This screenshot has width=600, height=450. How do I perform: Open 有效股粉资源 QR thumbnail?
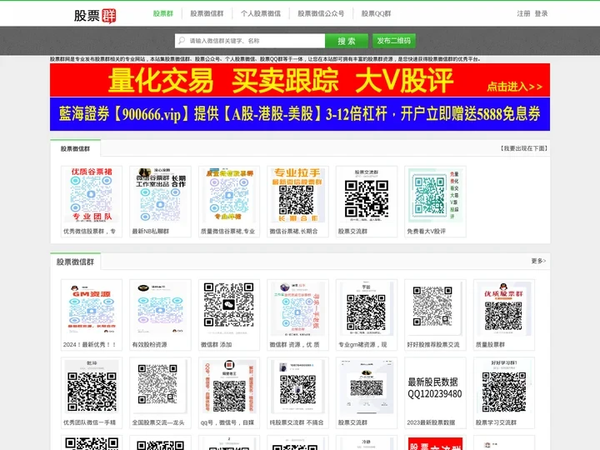[160, 308]
